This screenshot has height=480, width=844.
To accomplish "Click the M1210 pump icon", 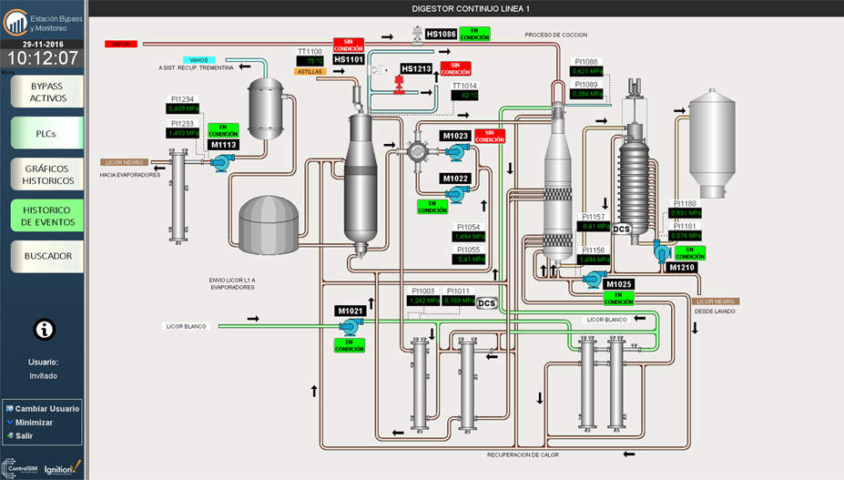I will (663, 253).
